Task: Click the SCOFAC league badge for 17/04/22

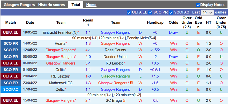Action: point(10,89)
